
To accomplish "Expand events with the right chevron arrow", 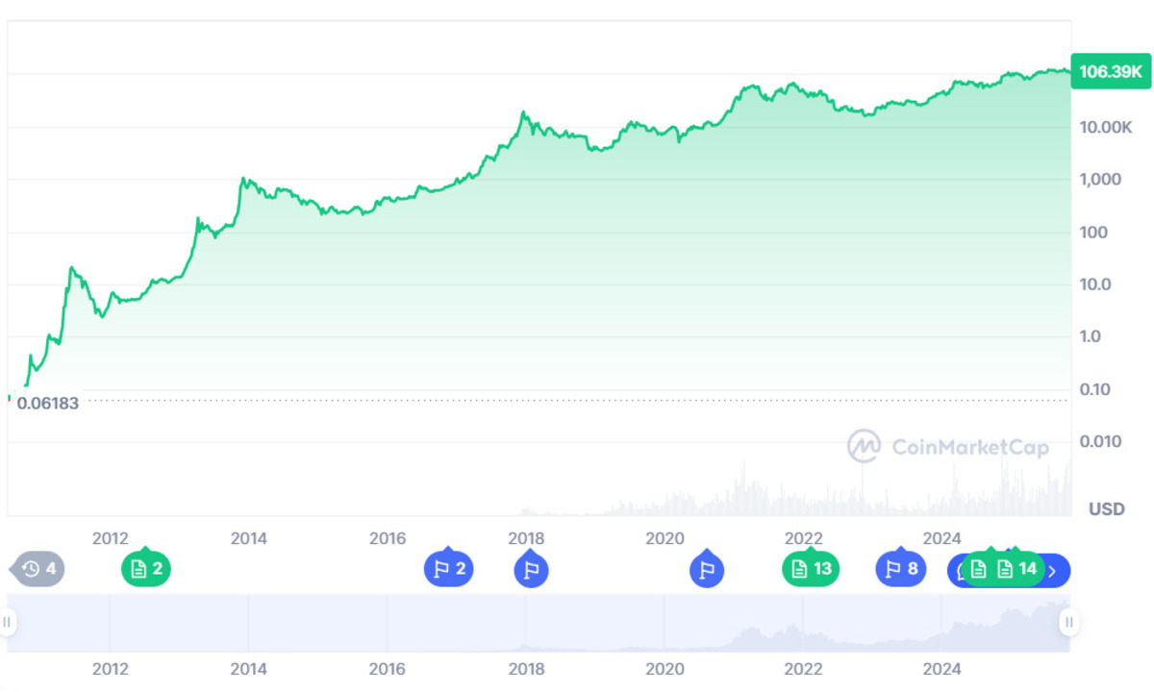I will click(1053, 571).
